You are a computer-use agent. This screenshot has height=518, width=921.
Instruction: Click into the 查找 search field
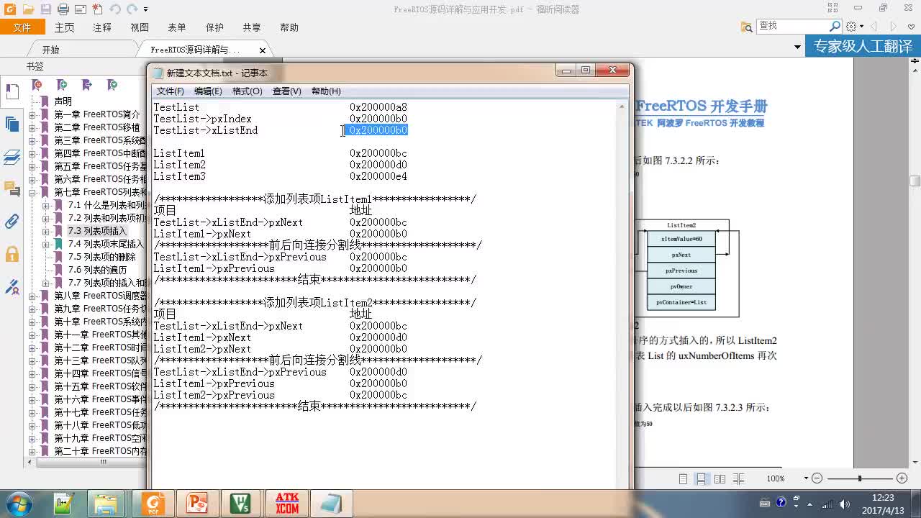tap(791, 26)
